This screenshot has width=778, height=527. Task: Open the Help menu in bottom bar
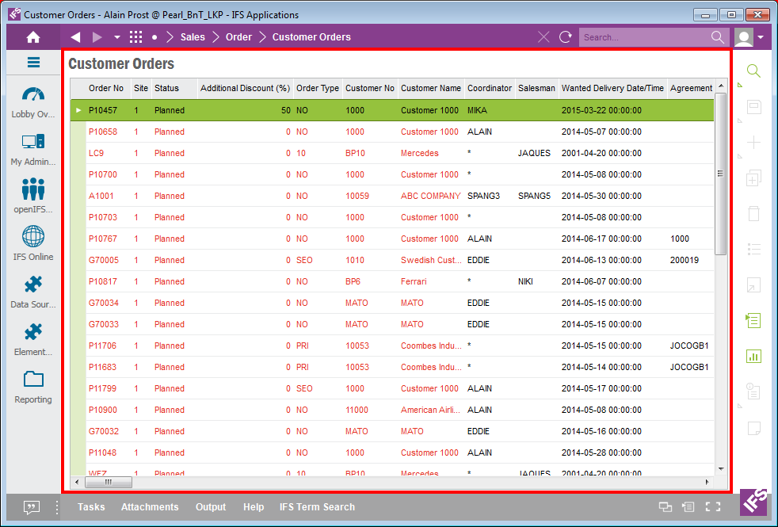point(254,507)
